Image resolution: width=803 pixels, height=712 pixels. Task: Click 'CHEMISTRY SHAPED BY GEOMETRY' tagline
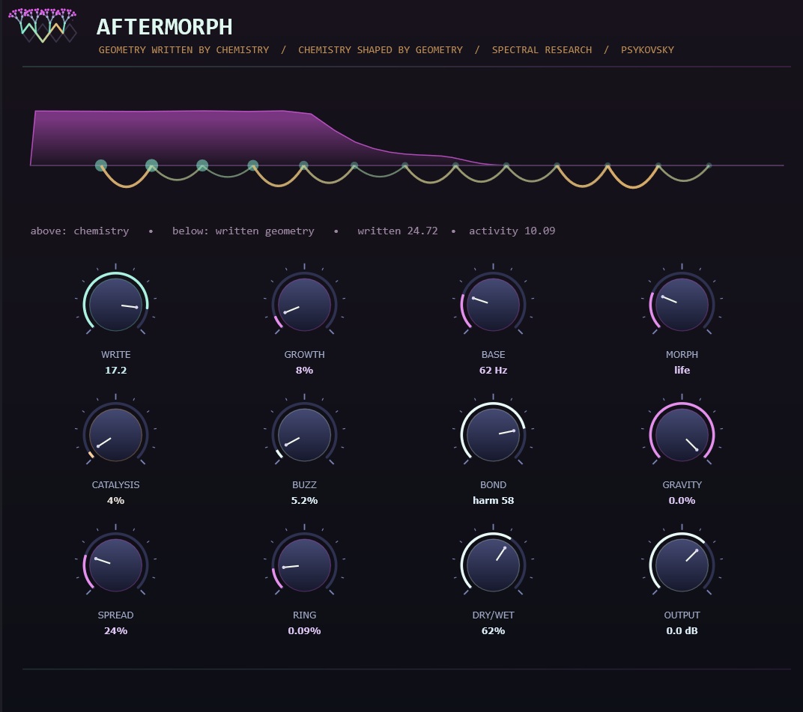click(x=381, y=49)
